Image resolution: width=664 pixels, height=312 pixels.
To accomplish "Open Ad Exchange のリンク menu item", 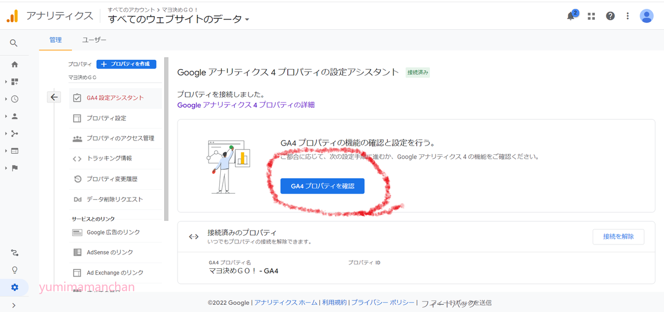I will [x=115, y=273].
